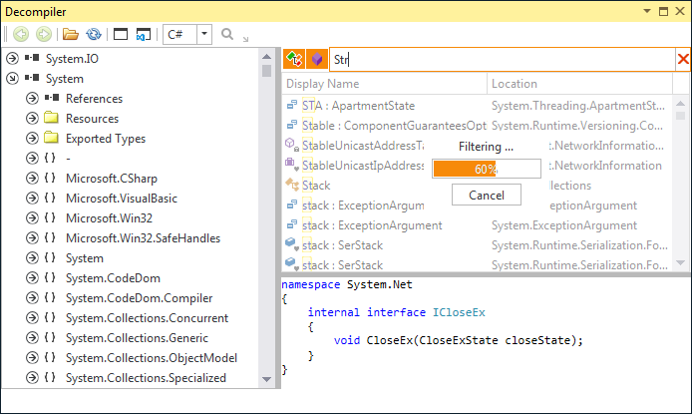Click location System.Runtime.Versioning.Co...
This screenshot has height=414, width=692.
[576, 126]
